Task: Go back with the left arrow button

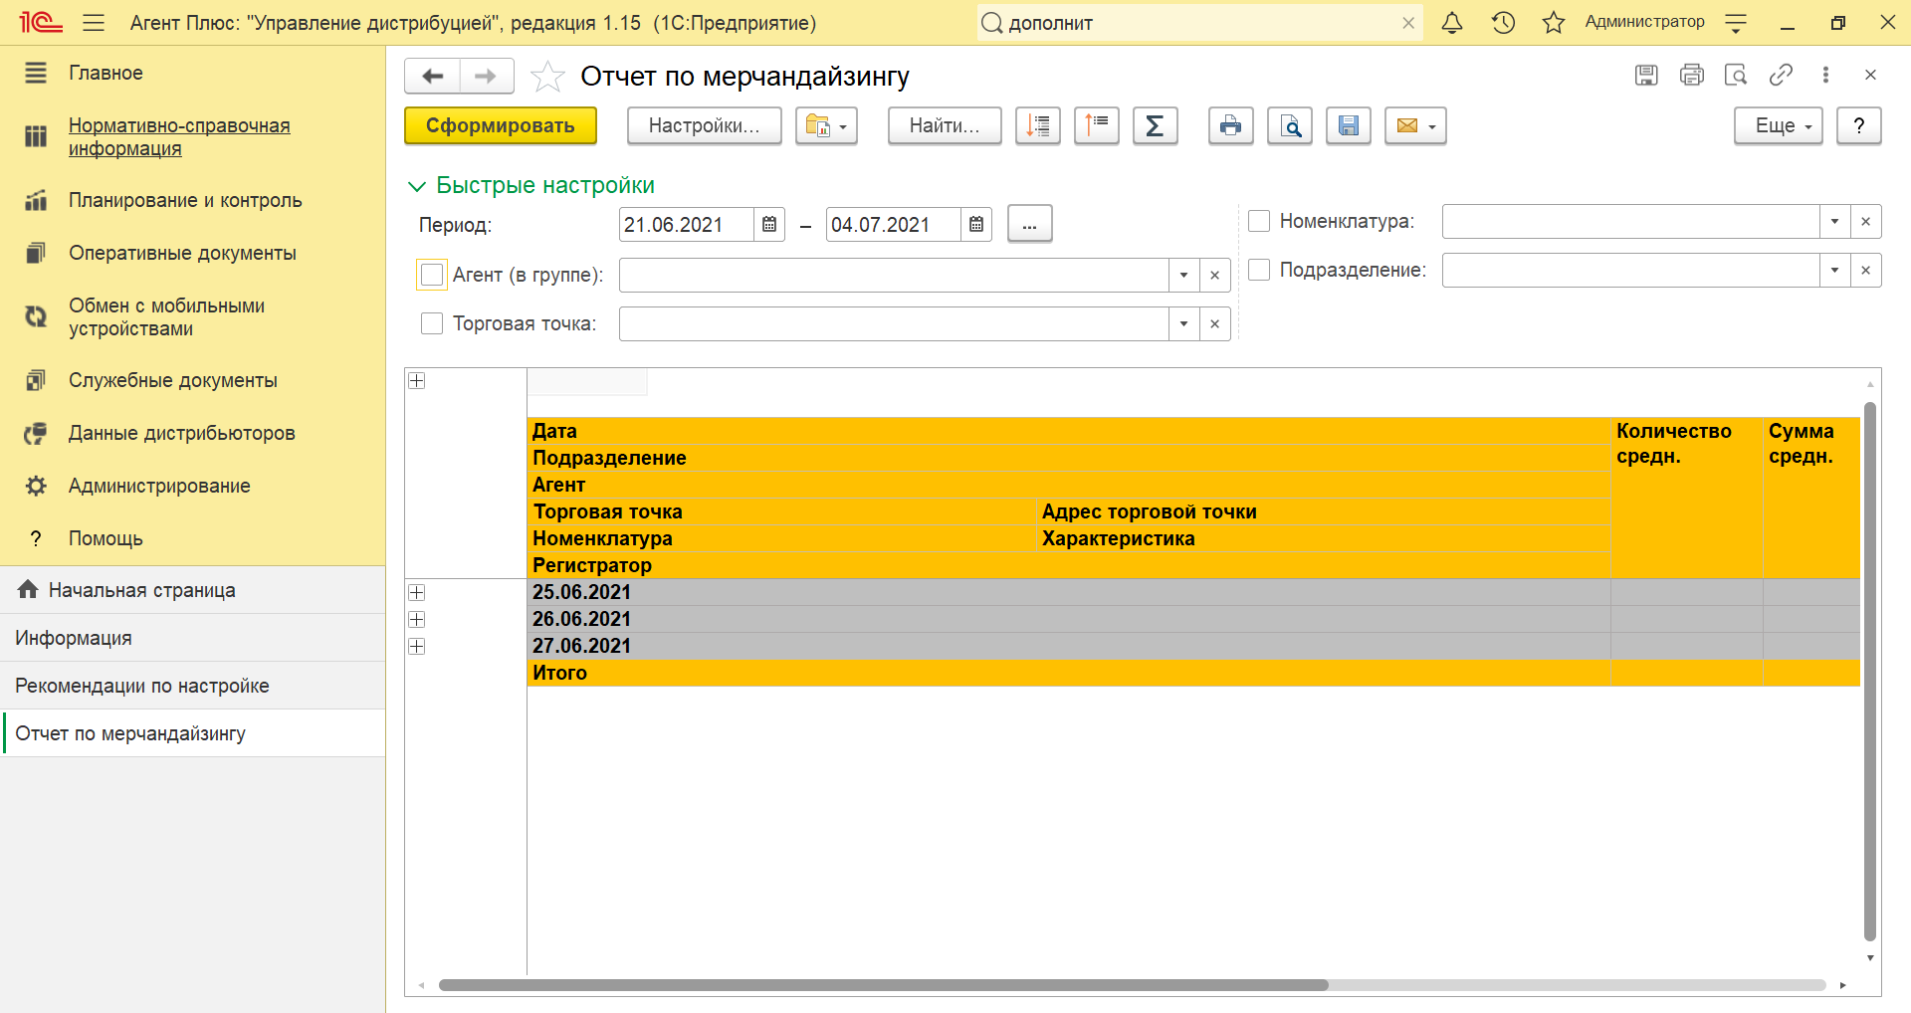Action: 433,77
